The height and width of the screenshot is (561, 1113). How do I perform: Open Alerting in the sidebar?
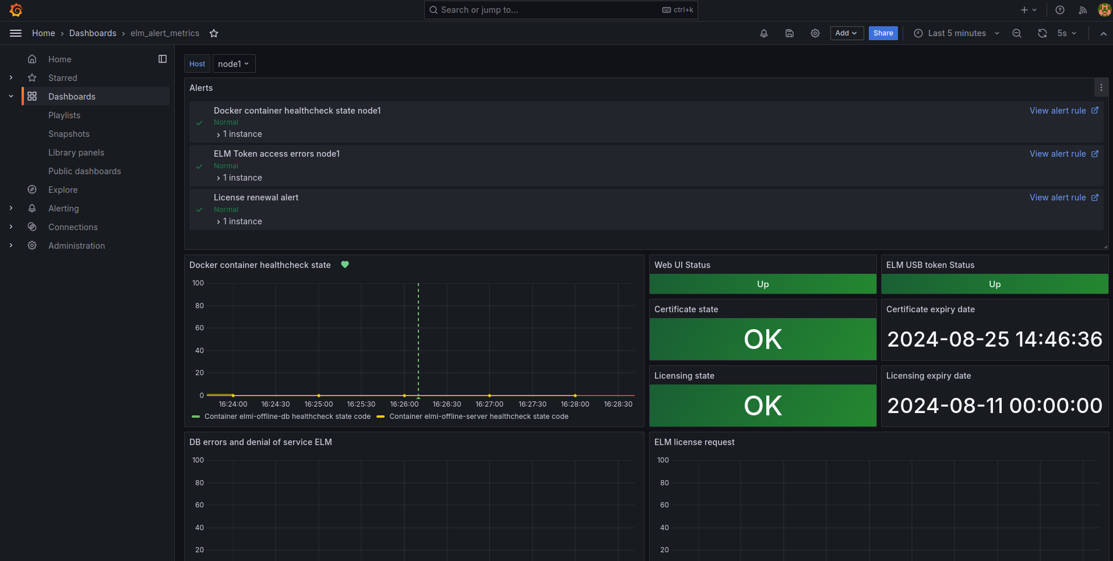pyautogui.click(x=64, y=209)
